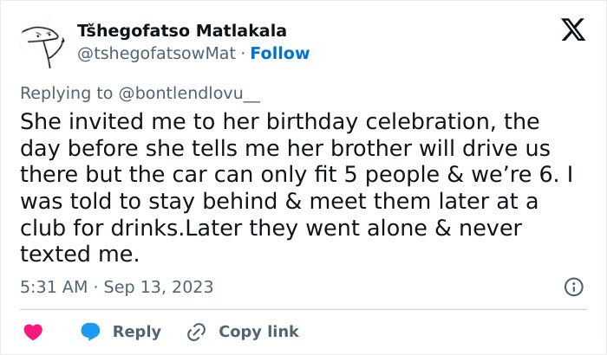Click the "Reply" text label
This screenshot has width=607, height=355.
click(x=137, y=332)
